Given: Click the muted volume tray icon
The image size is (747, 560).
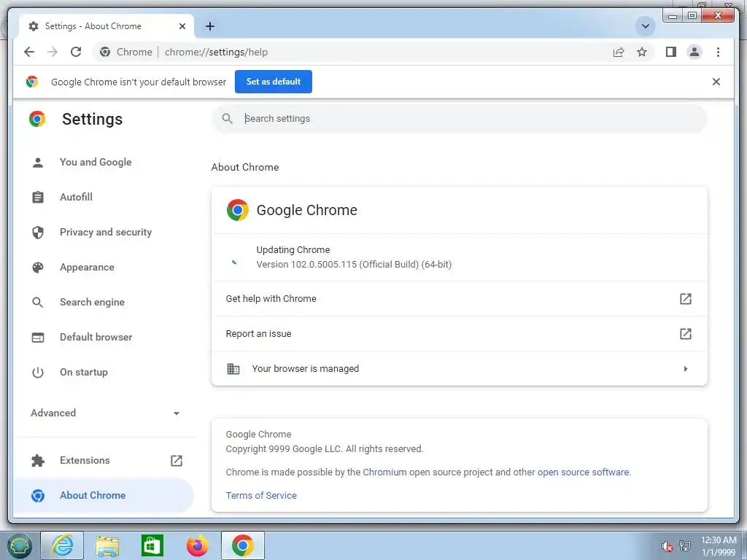Looking at the screenshot, I should (667, 546).
